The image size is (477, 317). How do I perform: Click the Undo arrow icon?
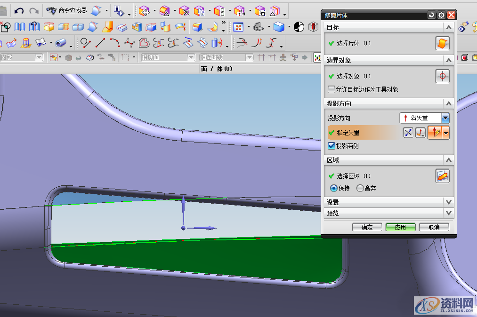(x=19, y=11)
